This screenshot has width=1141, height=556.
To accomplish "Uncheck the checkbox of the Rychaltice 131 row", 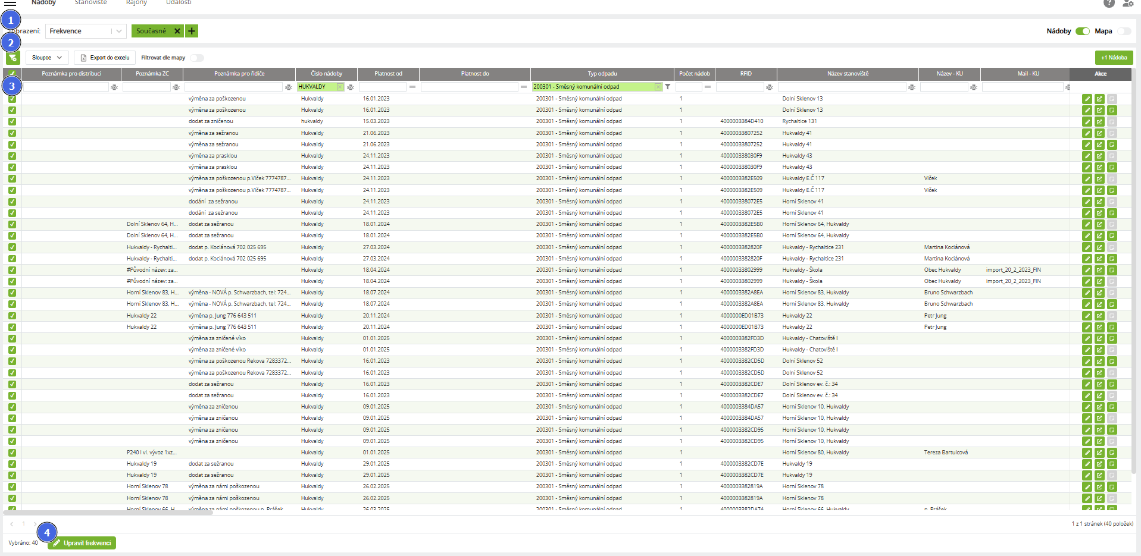I will tap(12, 121).
